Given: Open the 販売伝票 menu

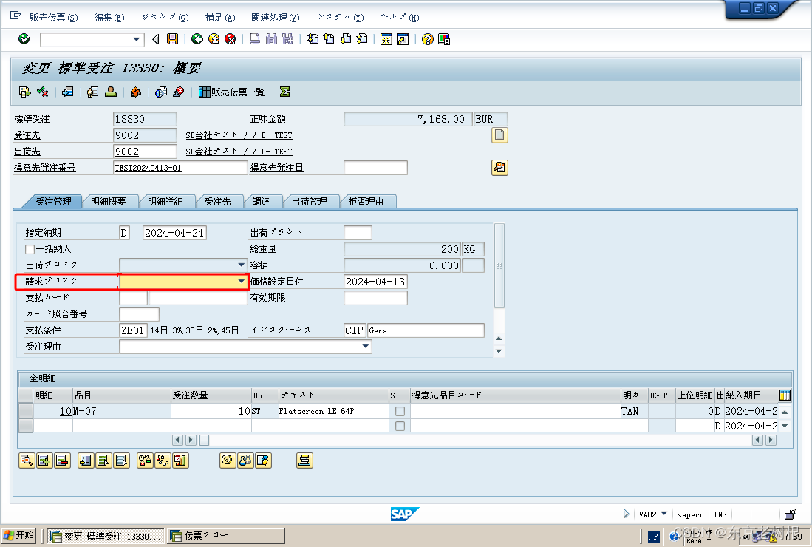Looking at the screenshot, I should (53, 17).
